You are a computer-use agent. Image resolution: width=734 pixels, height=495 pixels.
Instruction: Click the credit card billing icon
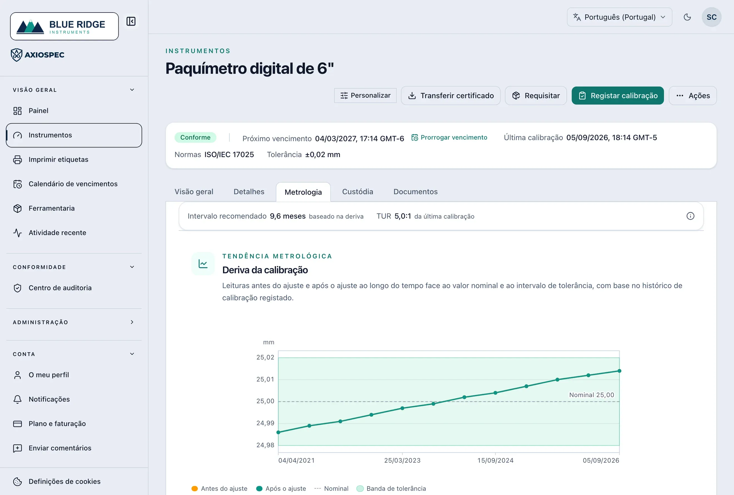click(x=17, y=424)
